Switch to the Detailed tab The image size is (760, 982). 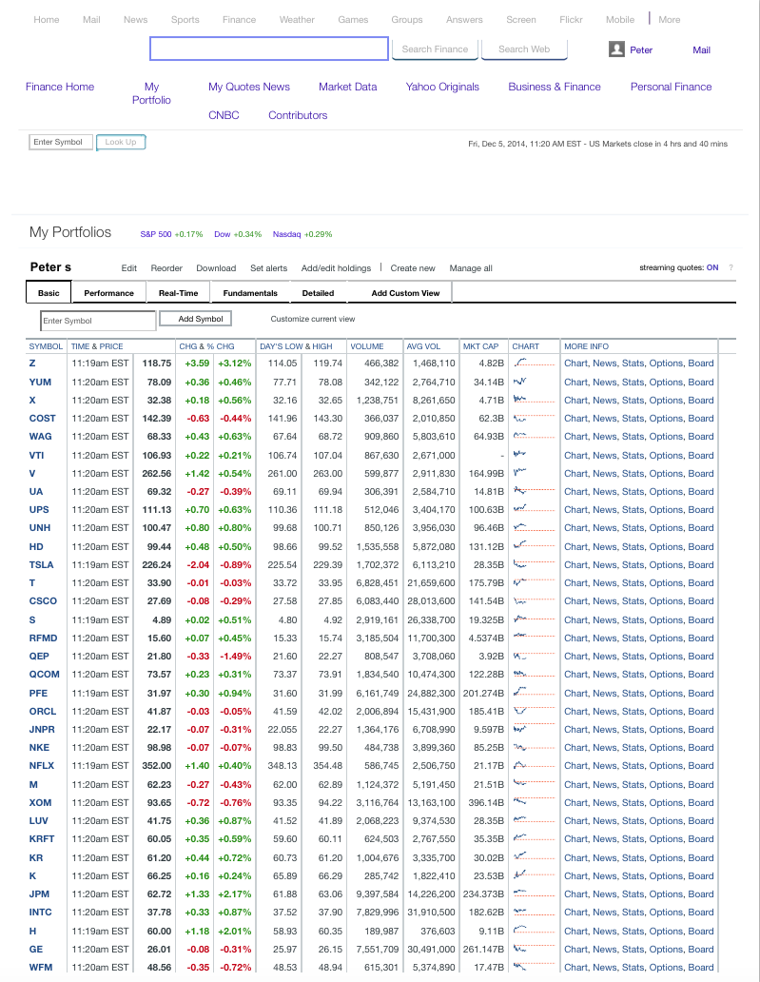coord(318,292)
